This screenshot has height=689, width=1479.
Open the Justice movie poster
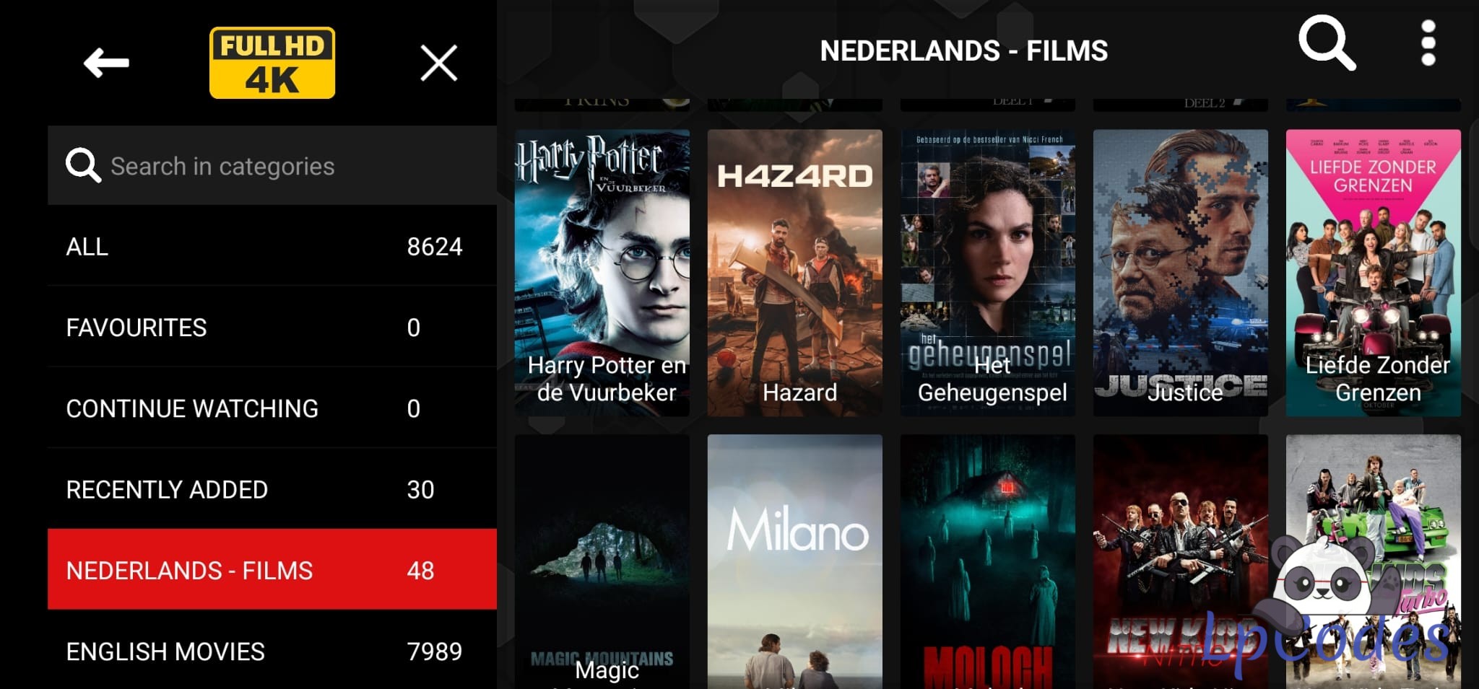point(1181,273)
